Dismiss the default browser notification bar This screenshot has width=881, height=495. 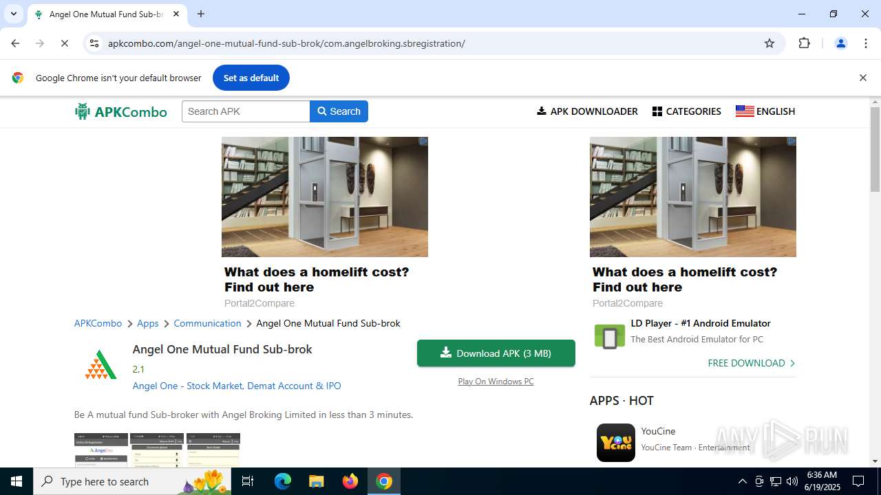pyautogui.click(x=862, y=78)
